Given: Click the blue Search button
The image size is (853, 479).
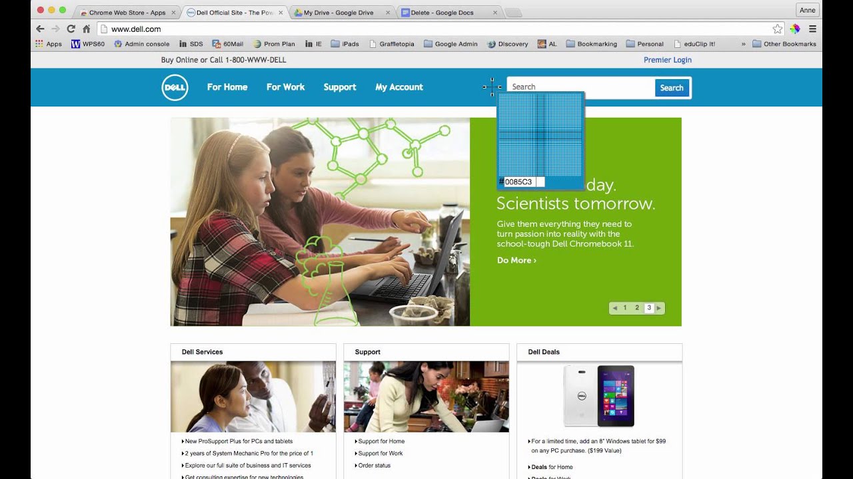Looking at the screenshot, I should [x=672, y=88].
